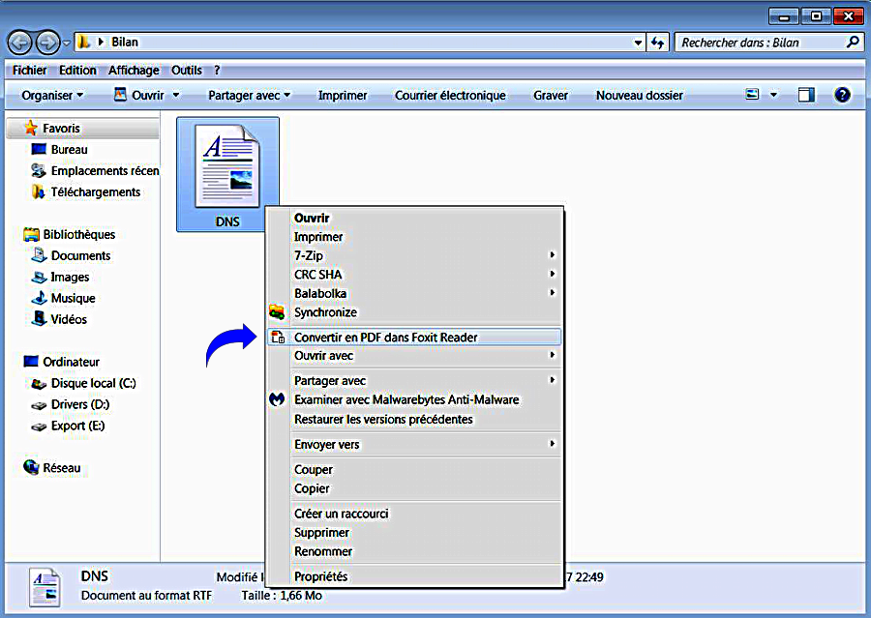Open recent pages dropdown beside navigation arrows
This screenshot has width=871, height=618.
click(66, 44)
